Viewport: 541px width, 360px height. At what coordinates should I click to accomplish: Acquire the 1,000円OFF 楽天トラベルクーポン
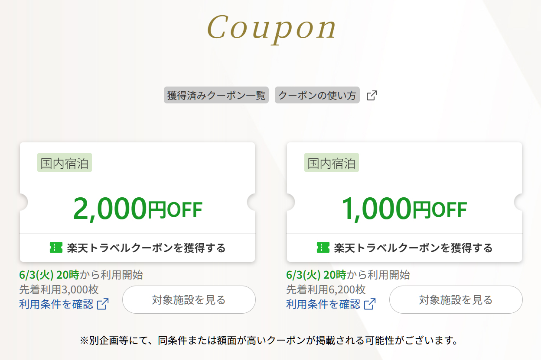[x=412, y=247]
